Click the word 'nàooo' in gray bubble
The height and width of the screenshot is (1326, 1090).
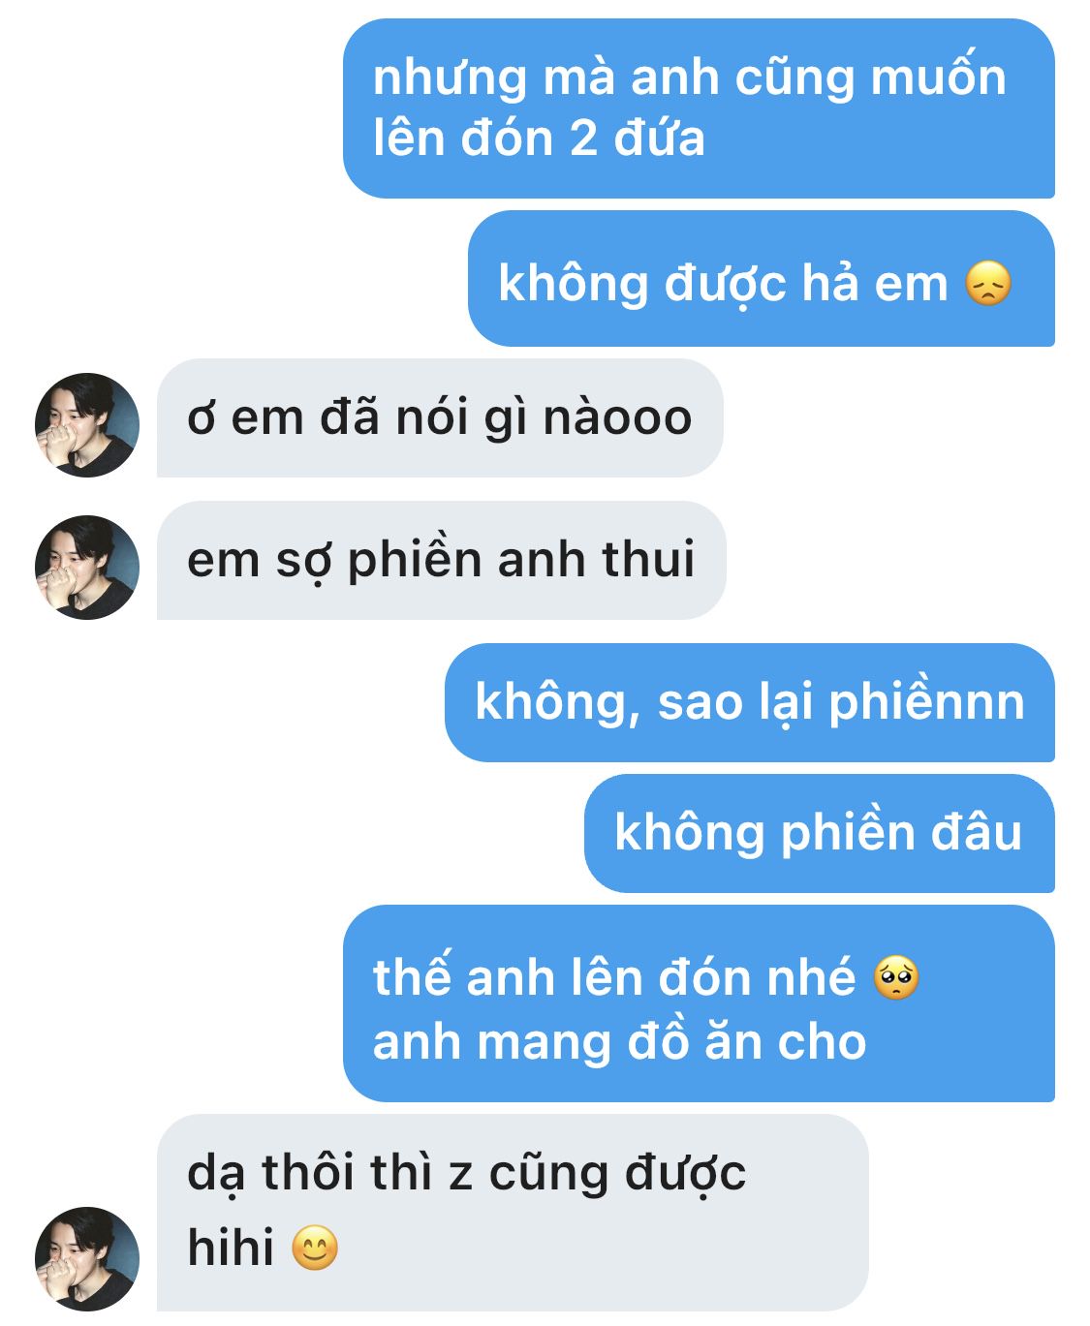[617, 418]
